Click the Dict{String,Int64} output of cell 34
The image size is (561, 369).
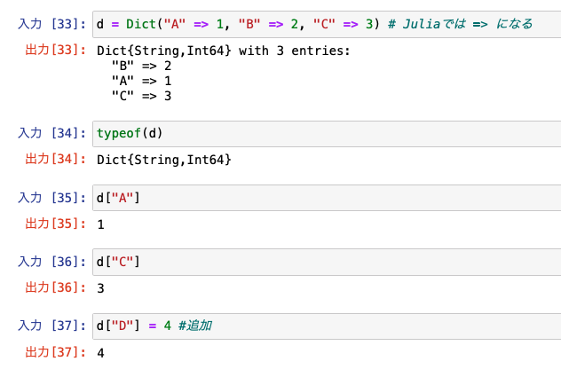tap(164, 160)
